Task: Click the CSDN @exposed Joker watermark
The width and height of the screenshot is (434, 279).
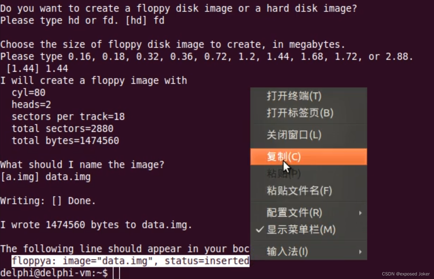Action: [406, 274]
